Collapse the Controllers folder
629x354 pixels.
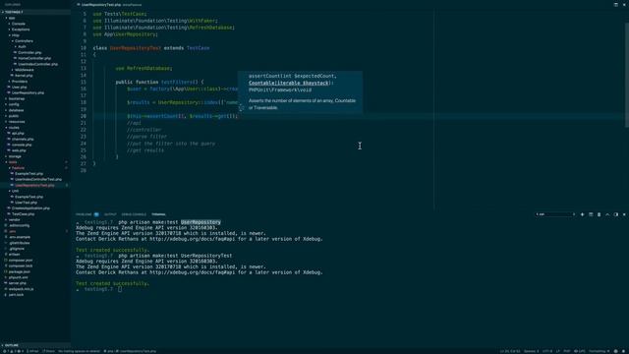[x=24, y=41]
